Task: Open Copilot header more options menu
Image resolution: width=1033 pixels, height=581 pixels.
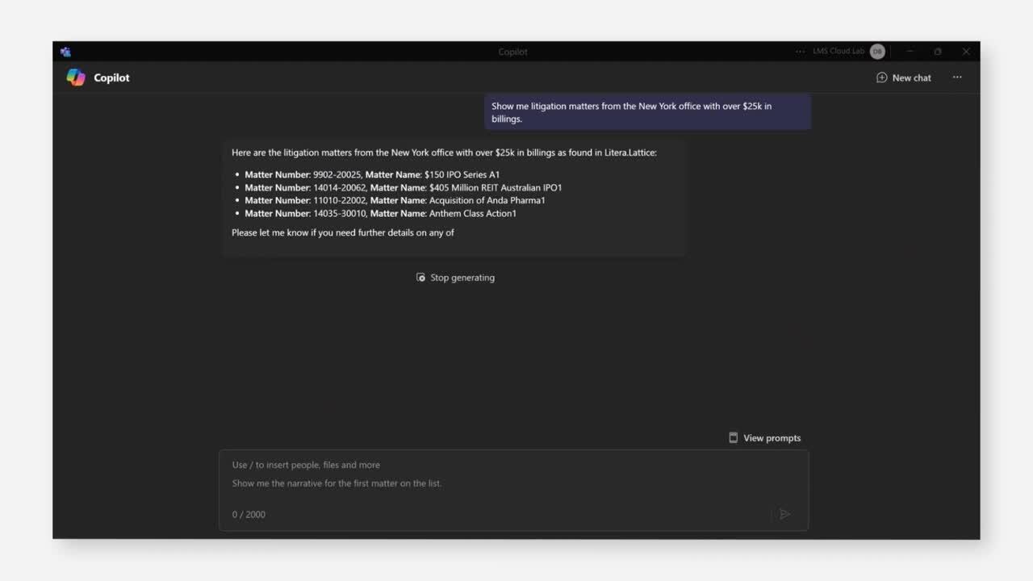Action: [x=957, y=77]
